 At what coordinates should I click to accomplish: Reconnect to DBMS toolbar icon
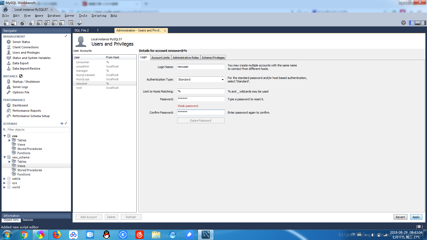click(80, 23)
